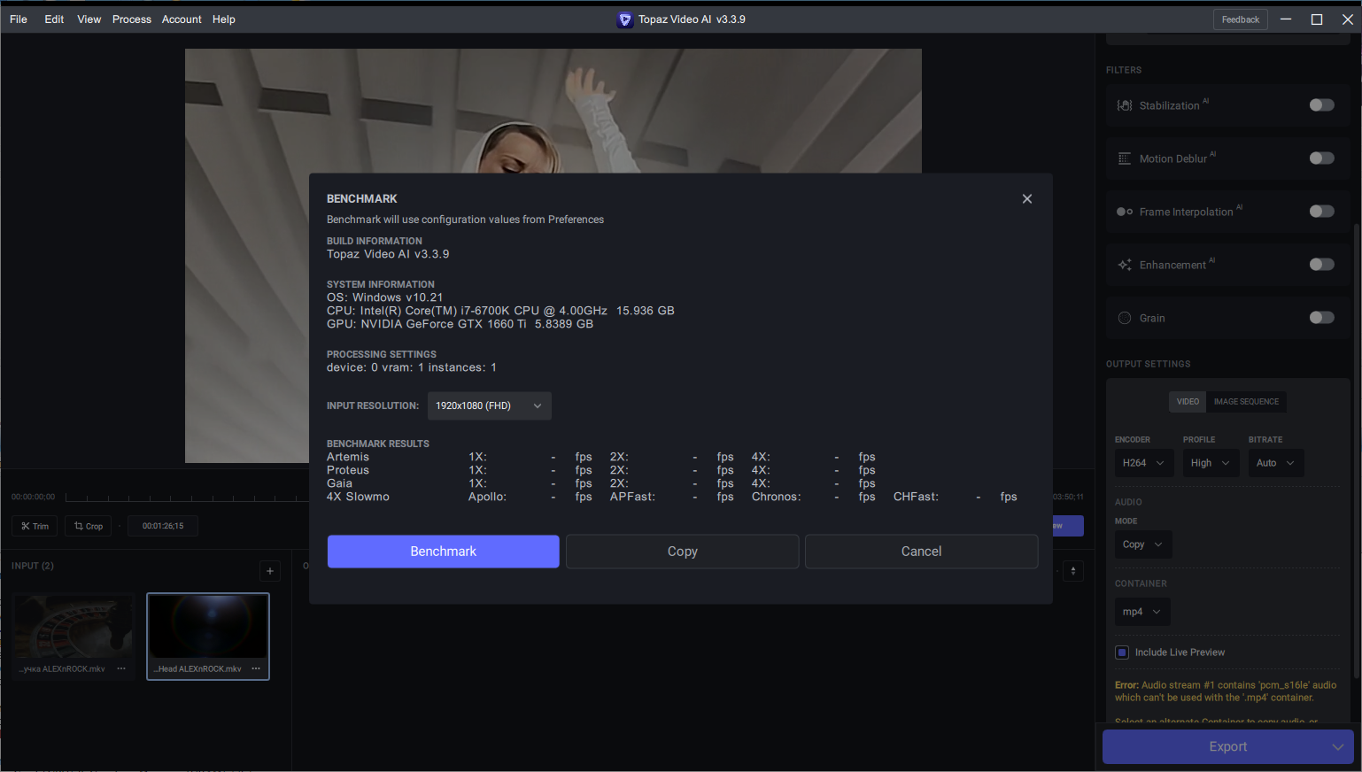Click the timeline ruler track
The width and height of the screenshot is (1362, 772).
tap(186, 497)
